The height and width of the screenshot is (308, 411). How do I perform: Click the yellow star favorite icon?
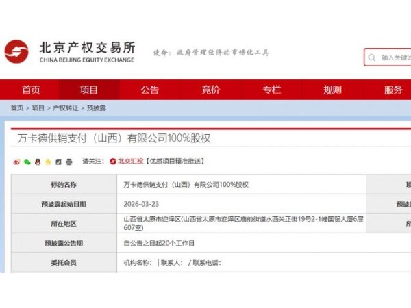[48, 162]
